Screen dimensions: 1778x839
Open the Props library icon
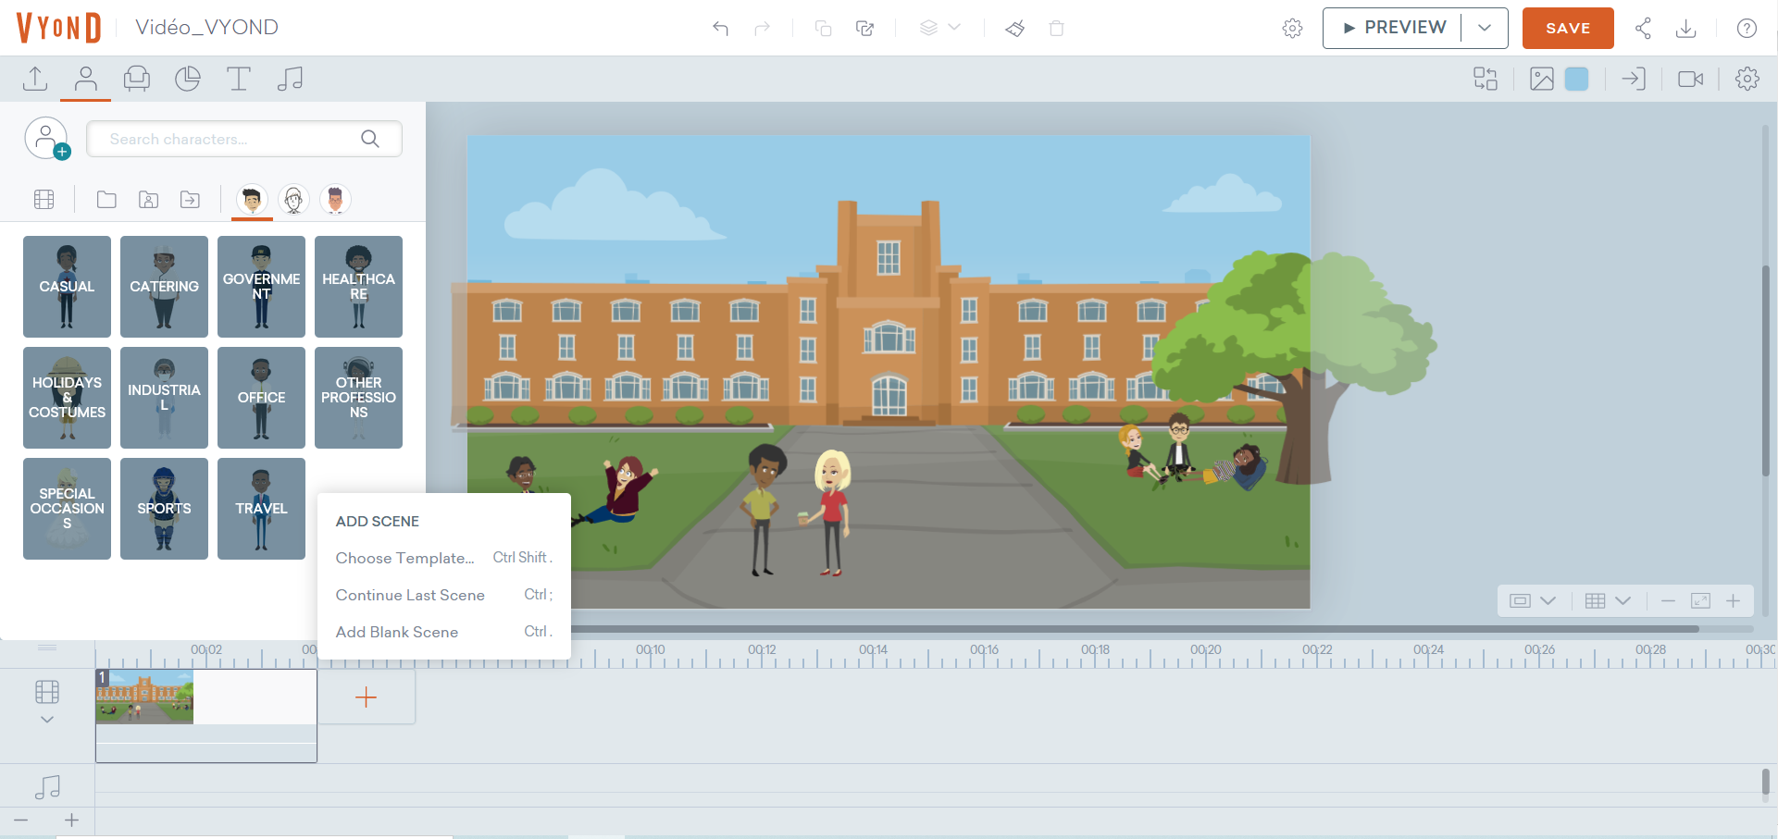click(x=136, y=79)
